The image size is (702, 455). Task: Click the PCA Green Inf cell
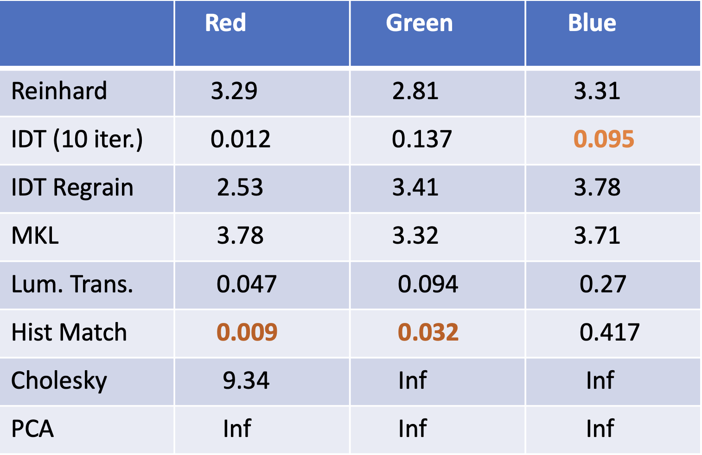[x=413, y=429]
